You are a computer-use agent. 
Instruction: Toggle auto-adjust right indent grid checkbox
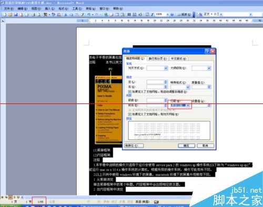[130, 91]
